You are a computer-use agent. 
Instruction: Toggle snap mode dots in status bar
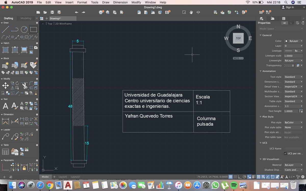(x=235, y=177)
